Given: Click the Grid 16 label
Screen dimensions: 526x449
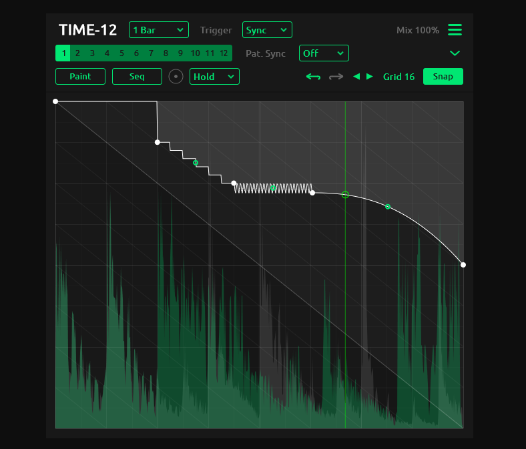Looking at the screenshot, I should (x=399, y=77).
